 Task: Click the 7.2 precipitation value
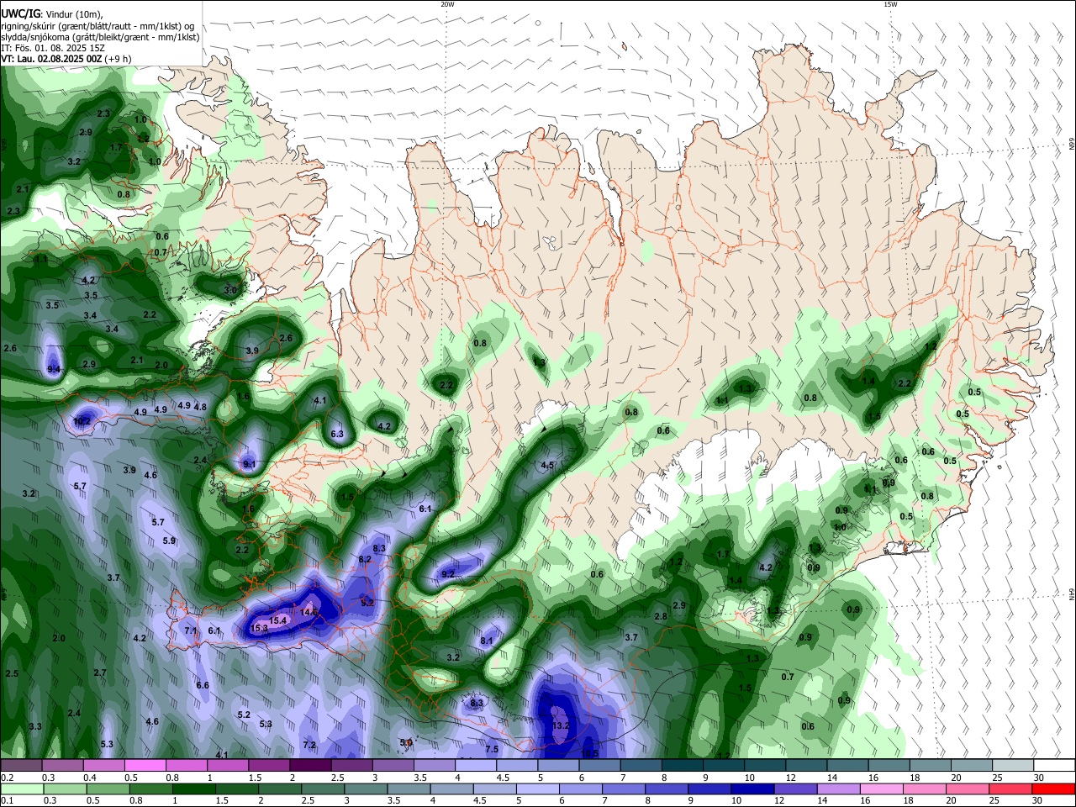(309, 746)
